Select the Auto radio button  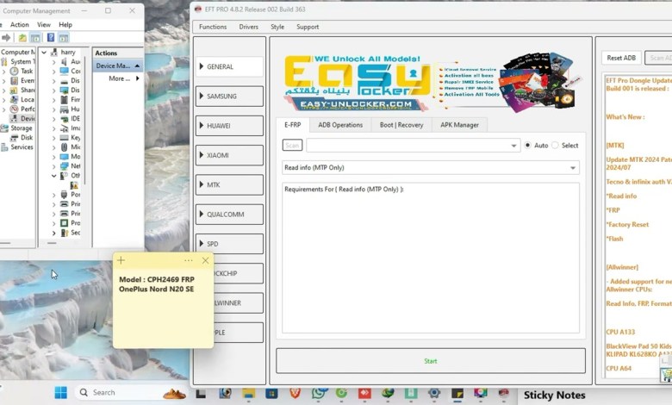click(x=527, y=146)
